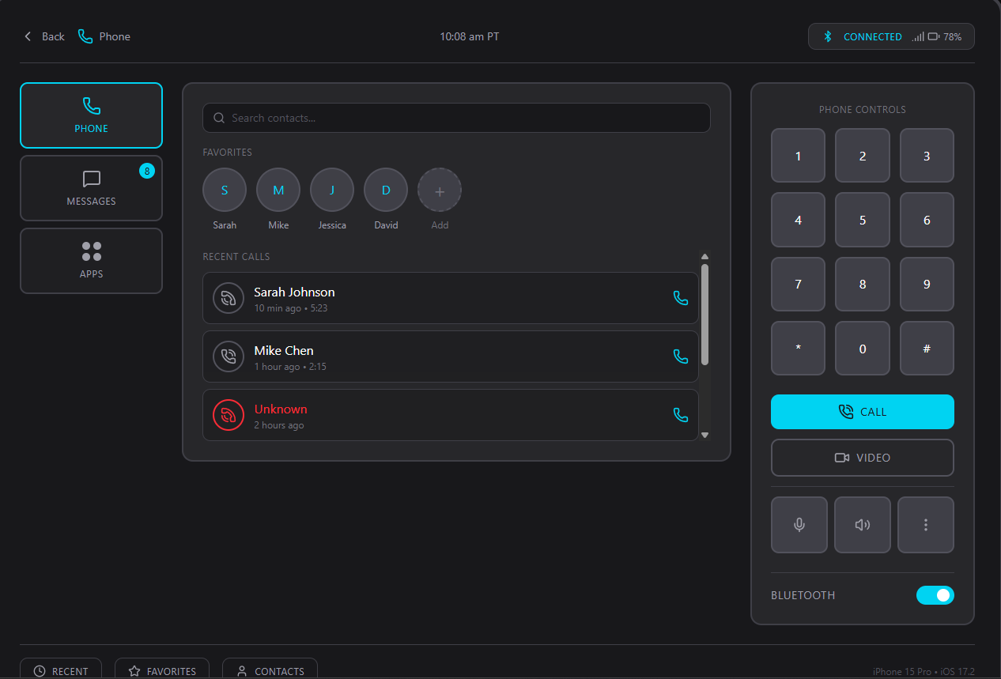This screenshot has height=679, width=1001.
Task: Open the FAVORITES tab at the bottom
Action: click(161, 670)
